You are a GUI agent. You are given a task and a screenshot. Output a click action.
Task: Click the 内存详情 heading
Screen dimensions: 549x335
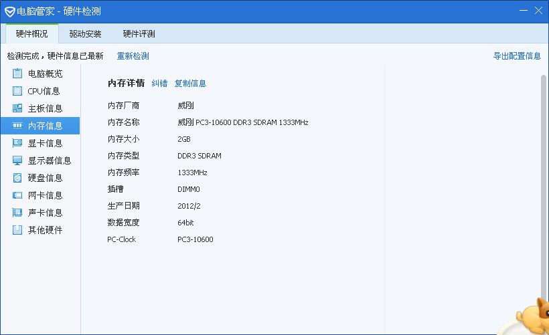127,83
